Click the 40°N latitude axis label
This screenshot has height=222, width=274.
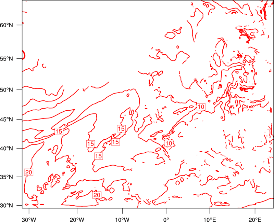point(7,149)
